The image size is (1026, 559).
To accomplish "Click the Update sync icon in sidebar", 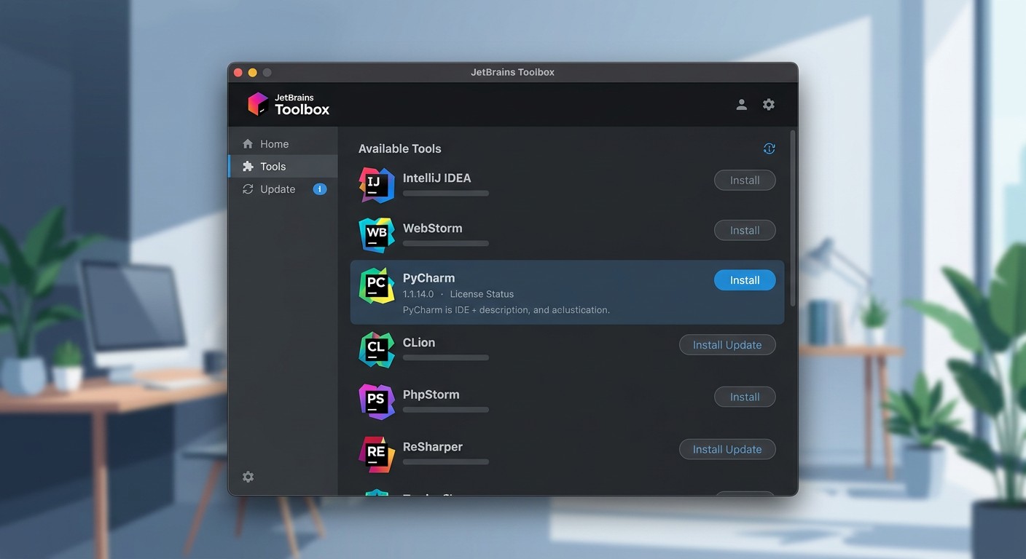I will click(248, 189).
